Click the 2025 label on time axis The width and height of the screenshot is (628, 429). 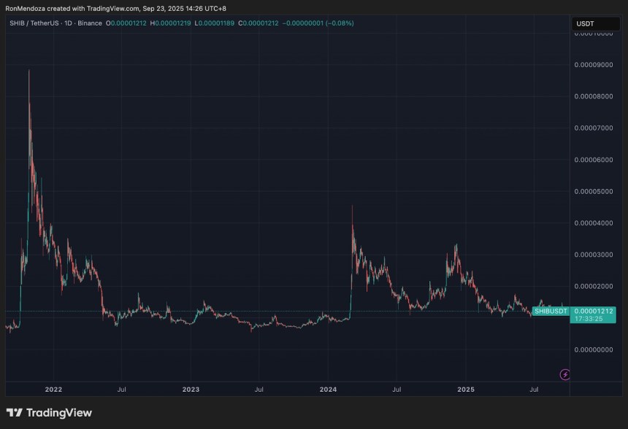pos(467,390)
